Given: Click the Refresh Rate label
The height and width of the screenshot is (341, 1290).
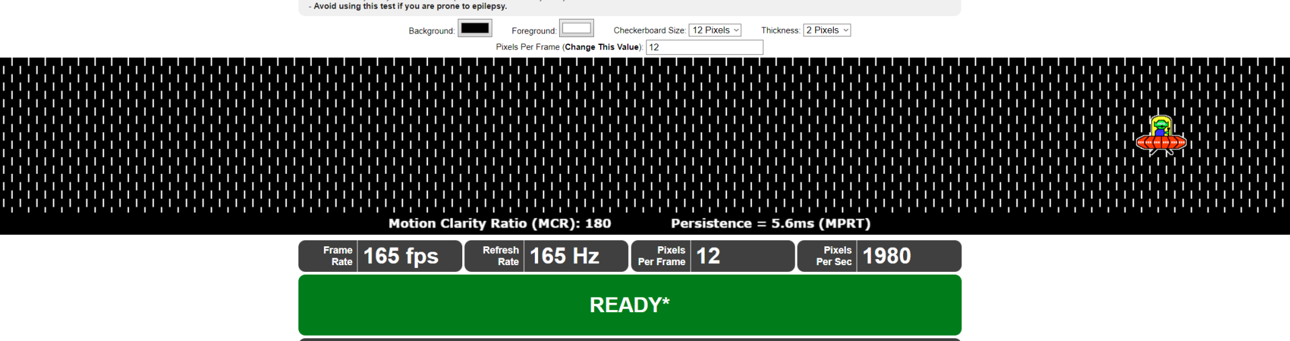Looking at the screenshot, I should click(x=501, y=256).
